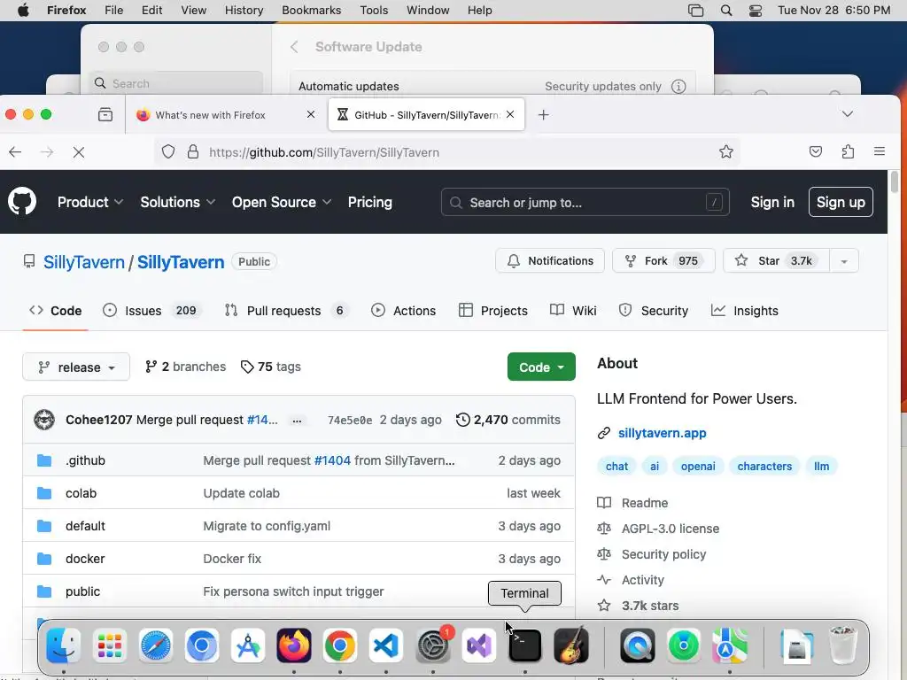The width and height of the screenshot is (907, 680).
Task: Bookmark this page with star icon
Action: coord(726,152)
